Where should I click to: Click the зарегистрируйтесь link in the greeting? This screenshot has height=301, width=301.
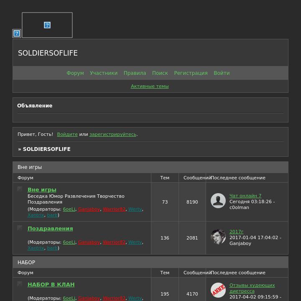pos(113,134)
